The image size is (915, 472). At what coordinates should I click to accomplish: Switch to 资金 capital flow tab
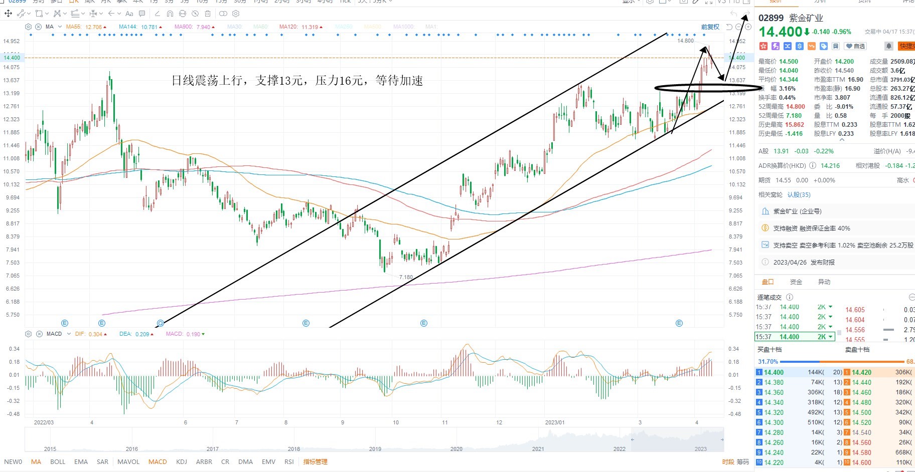796,282
